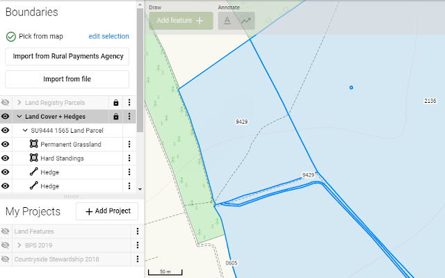The width and height of the screenshot is (445, 278).
Task: Open options menu for Land Registry Parcels
Action: (x=129, y=102)
